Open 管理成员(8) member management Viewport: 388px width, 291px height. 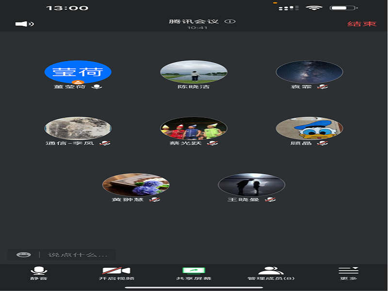click(271, 273)
